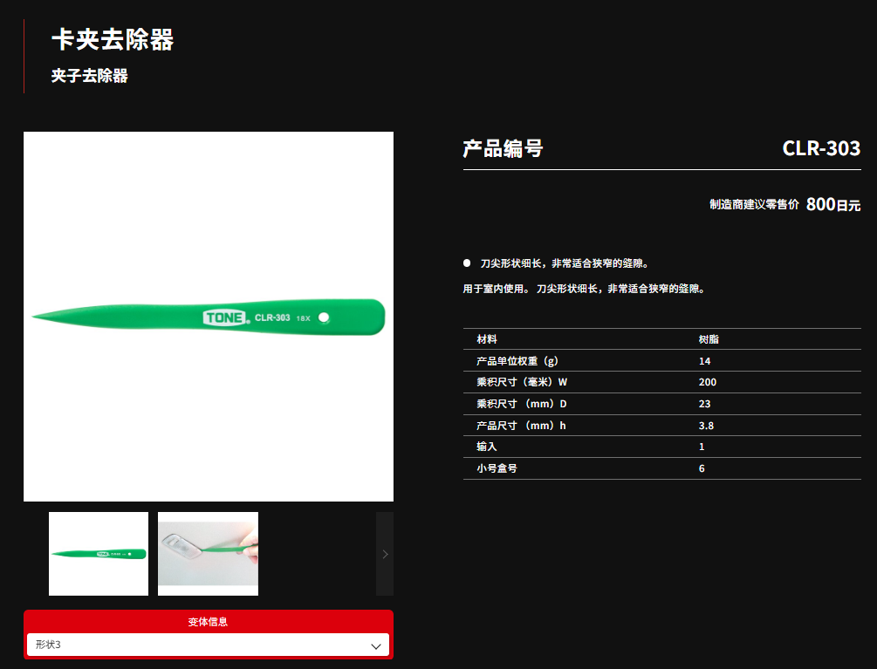Select the second thumbnail showing tool in use
Screen dimensions: 877x669
(208, 554)
